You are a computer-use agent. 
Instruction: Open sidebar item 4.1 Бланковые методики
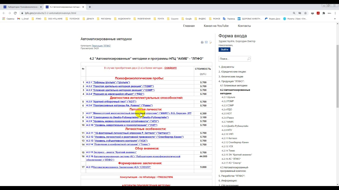[x=234, y=85]
